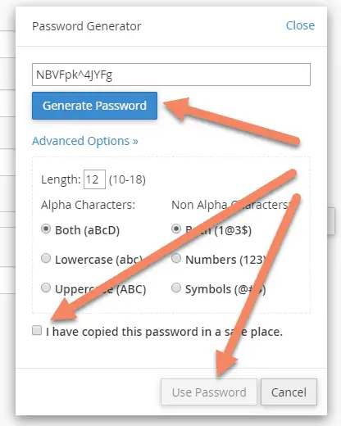The width and height of the screenshot is (341, 426).
Task: Edit the password Length field
Action: tap(94, 179)
